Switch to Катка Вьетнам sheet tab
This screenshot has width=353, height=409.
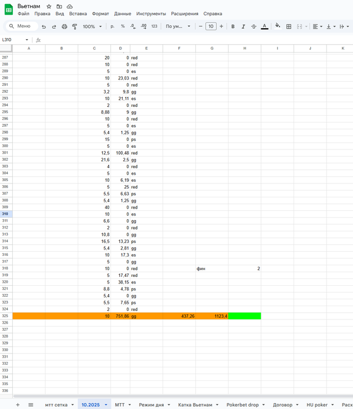click(195, 405)
